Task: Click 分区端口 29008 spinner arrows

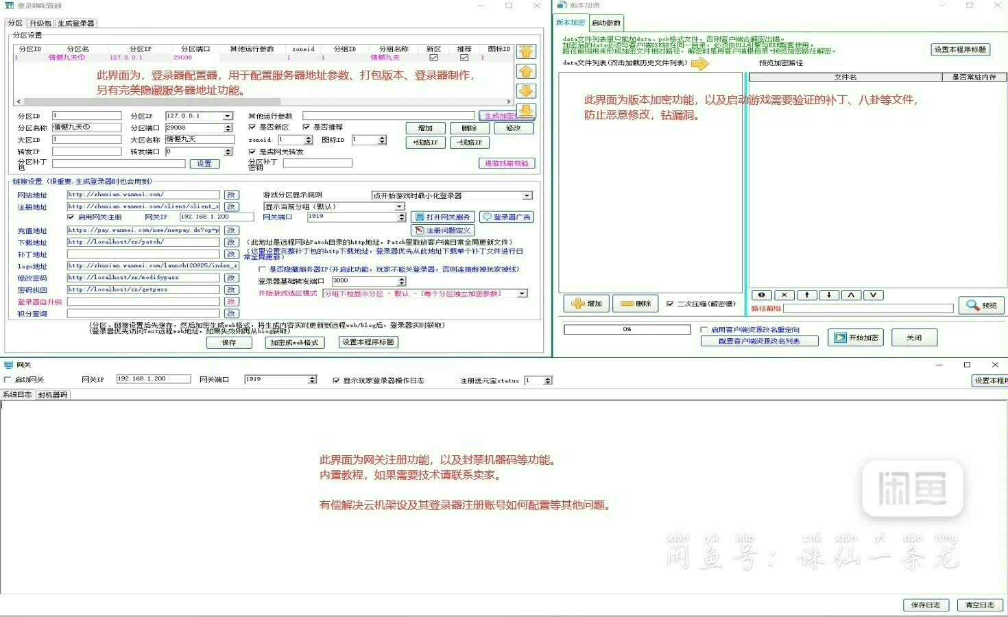Action: pyautogui.click(x=228, y=128)
